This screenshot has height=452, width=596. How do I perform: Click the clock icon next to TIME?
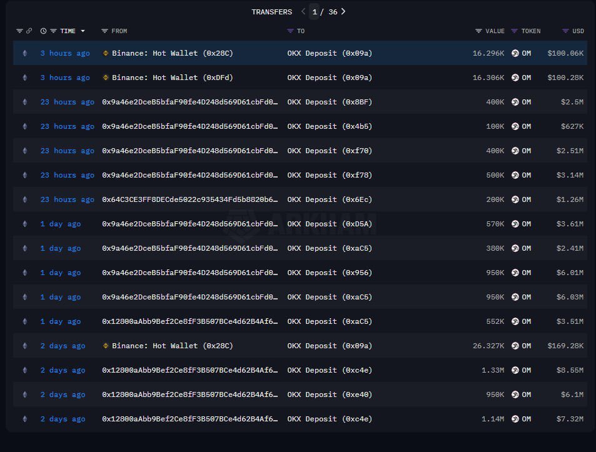coord(43,31)
